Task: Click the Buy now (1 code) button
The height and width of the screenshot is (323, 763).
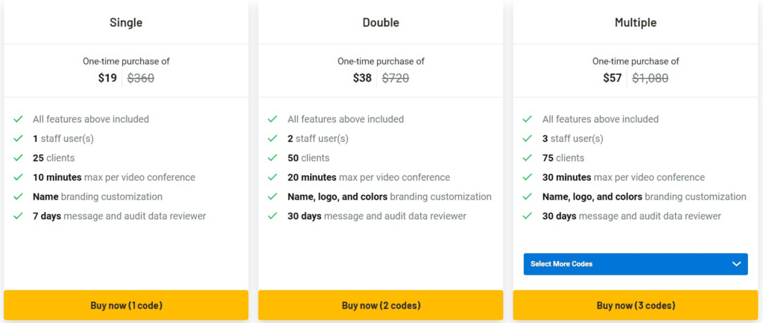Action: [126, 306]
